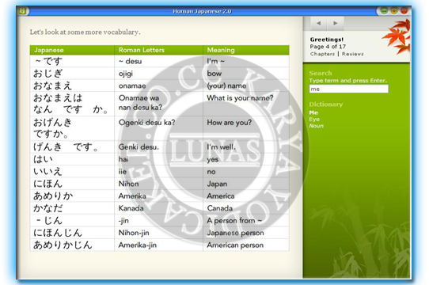
Task: Click the 'I'm well.' cell
Action: click(x=246, y=147)
